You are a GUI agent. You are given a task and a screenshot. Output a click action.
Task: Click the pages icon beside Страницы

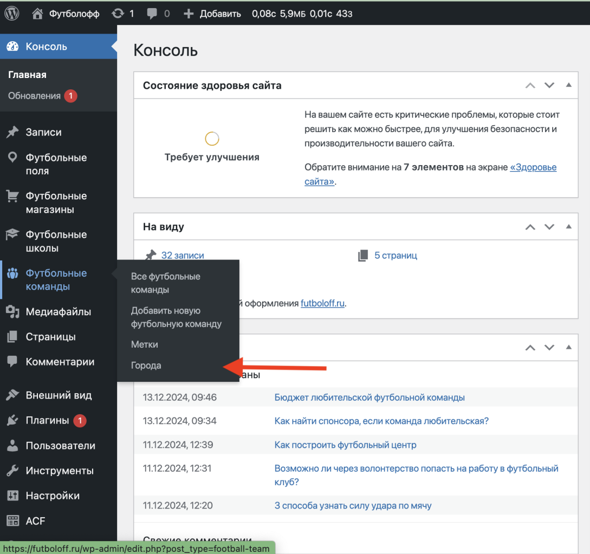pos(12,337)
